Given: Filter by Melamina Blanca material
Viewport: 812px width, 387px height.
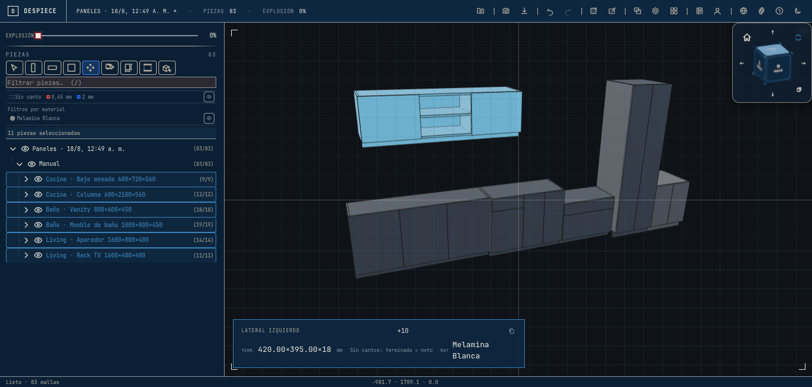Looking at the screenshot, I should pyautogui.click(x=35, y=118).
